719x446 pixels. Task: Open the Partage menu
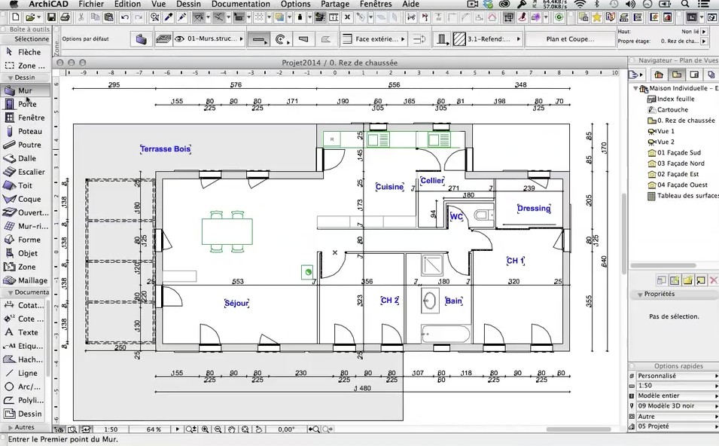[x=335, y=4]
